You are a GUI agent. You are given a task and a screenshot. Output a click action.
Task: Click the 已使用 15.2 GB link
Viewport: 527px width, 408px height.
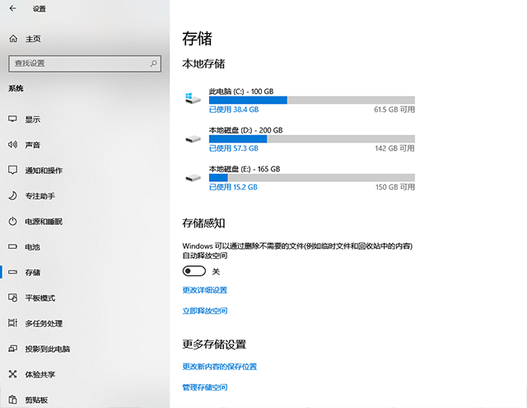[233, 187]
